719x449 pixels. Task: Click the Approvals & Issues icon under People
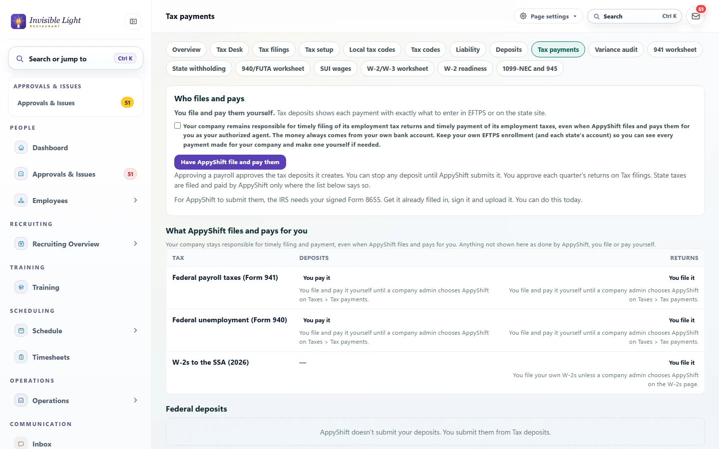pos(21,174)
